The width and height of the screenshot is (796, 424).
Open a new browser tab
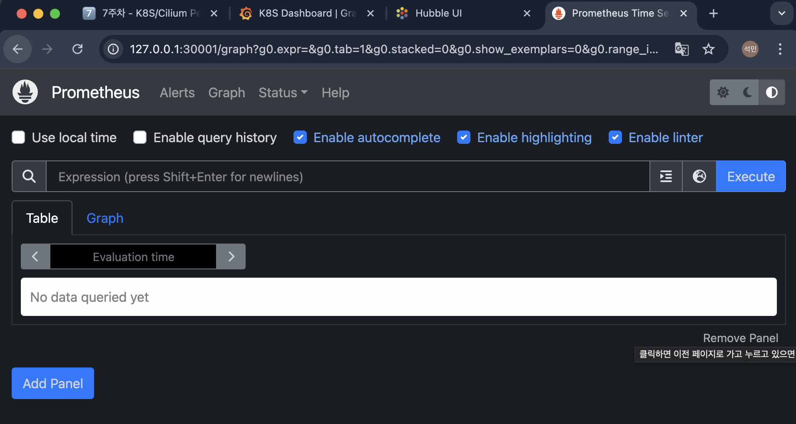tap(714, 13)
